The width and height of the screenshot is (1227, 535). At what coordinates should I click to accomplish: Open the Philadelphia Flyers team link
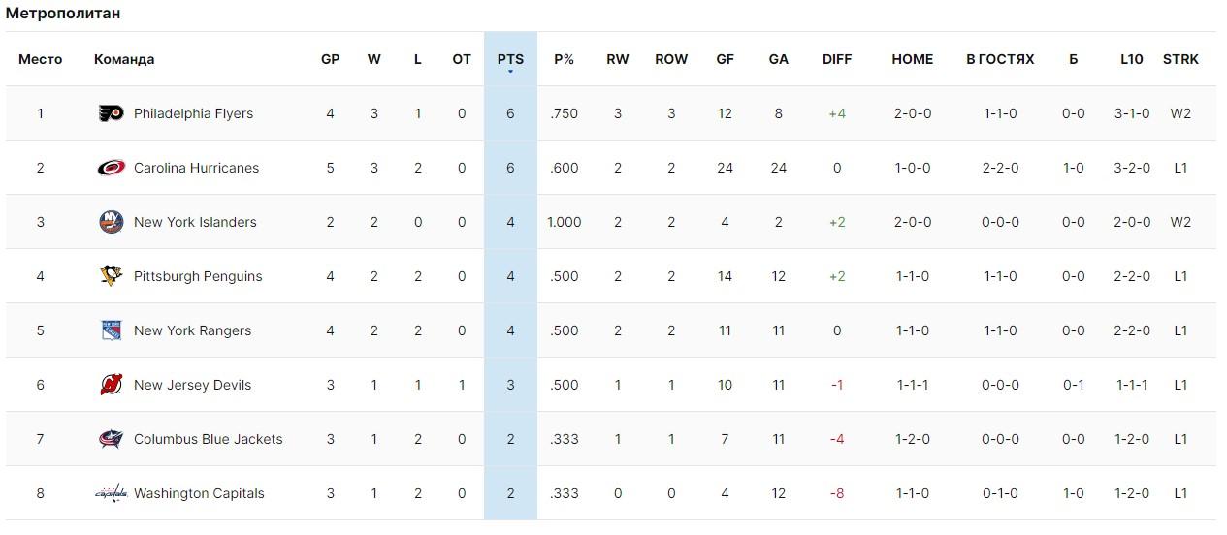[193, 113]
